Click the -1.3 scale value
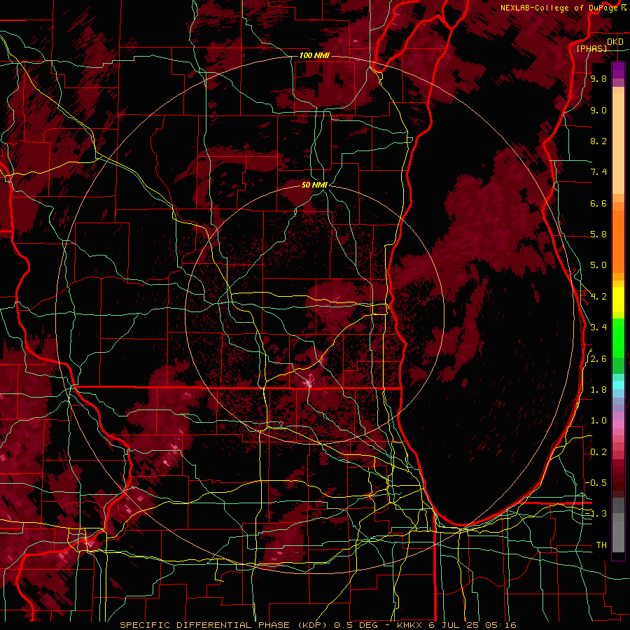630x630 pixels. 596,514
